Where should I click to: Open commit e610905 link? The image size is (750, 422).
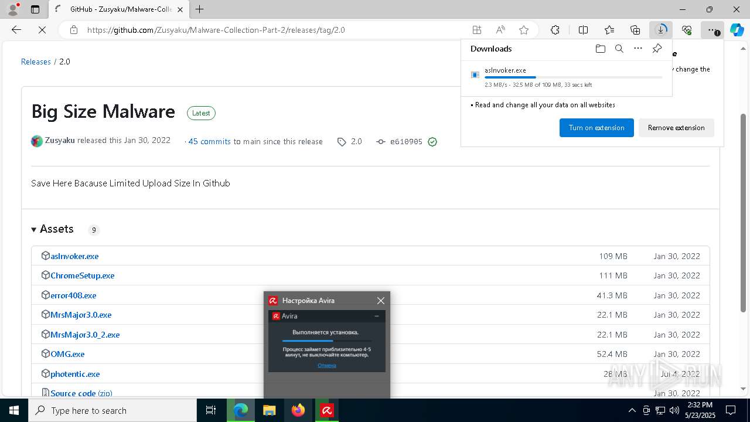pos(406,142)
